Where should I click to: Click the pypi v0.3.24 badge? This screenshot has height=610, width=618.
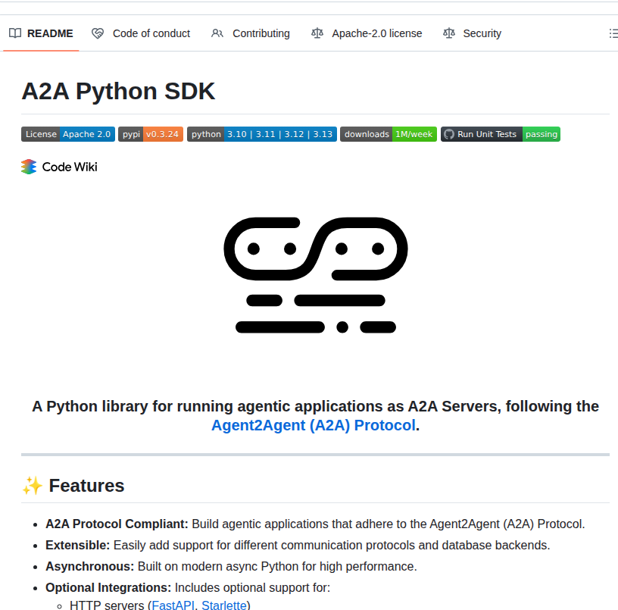click(x=150, y=134)
